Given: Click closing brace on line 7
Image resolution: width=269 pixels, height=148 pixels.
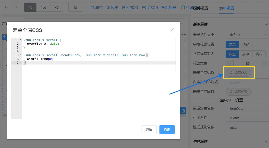Looking at the screenshot, I should [x=24, y=63].
